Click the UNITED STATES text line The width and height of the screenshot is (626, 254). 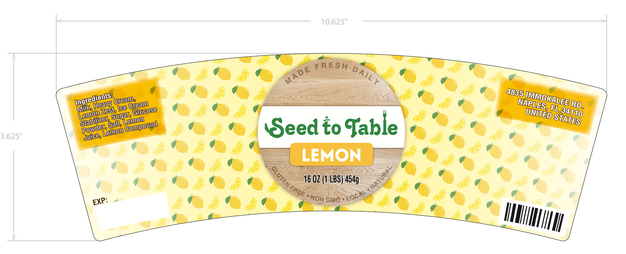tap(553, 117)
